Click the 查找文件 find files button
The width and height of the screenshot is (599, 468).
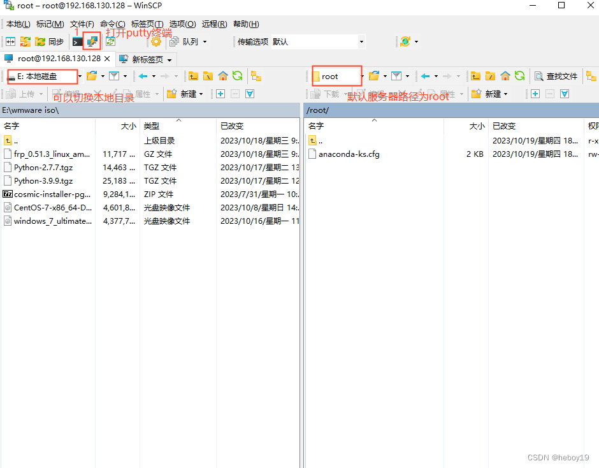[556, 76]
